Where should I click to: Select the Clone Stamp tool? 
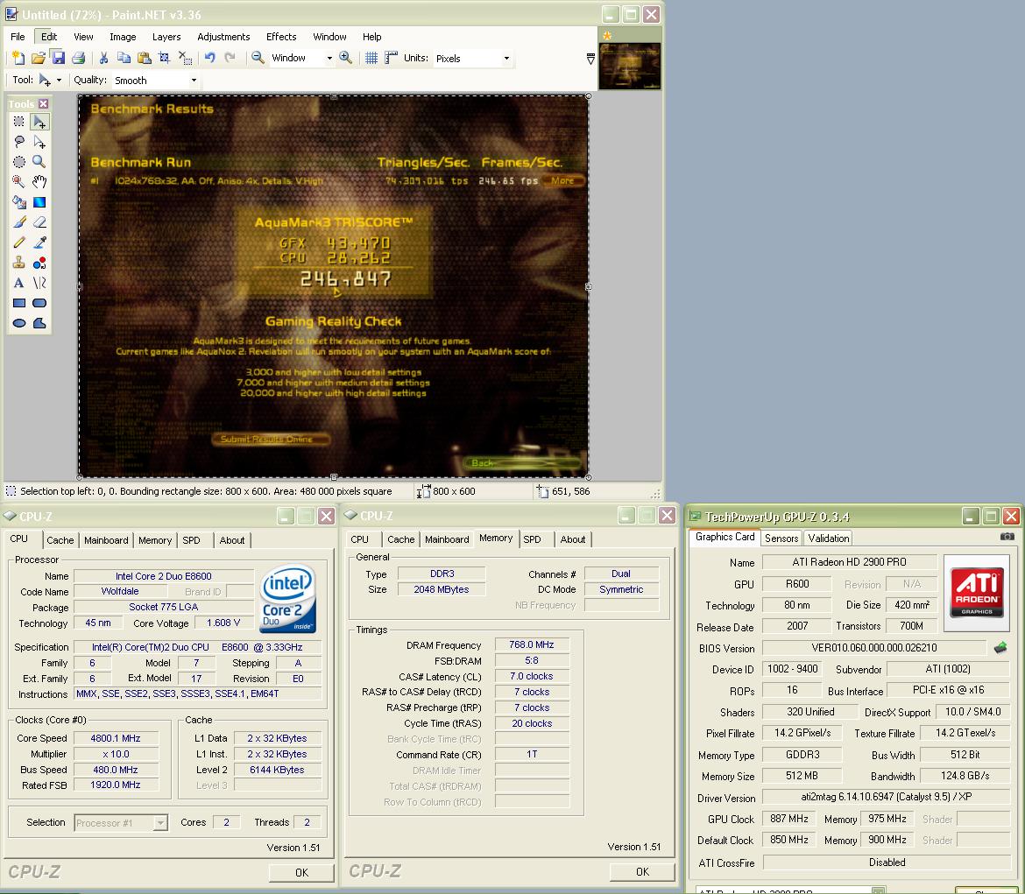pos(19,263)
